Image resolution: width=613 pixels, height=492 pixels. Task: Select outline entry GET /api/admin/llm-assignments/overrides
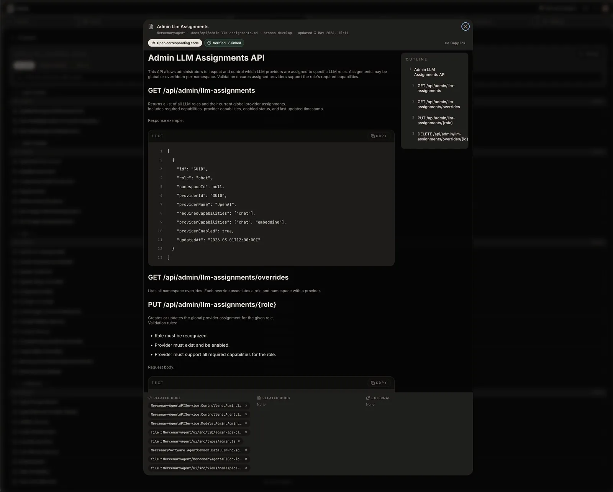pos(439,104)
